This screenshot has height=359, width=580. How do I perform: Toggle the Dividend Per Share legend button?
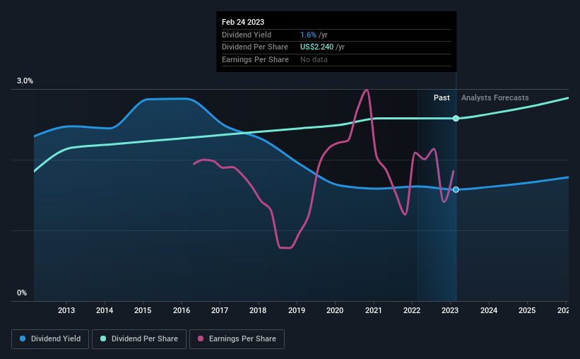(139, 339)
